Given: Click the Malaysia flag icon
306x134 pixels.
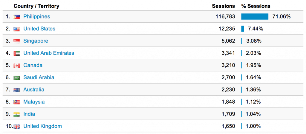Looking at the screenshot, I should tap(17, 102).
